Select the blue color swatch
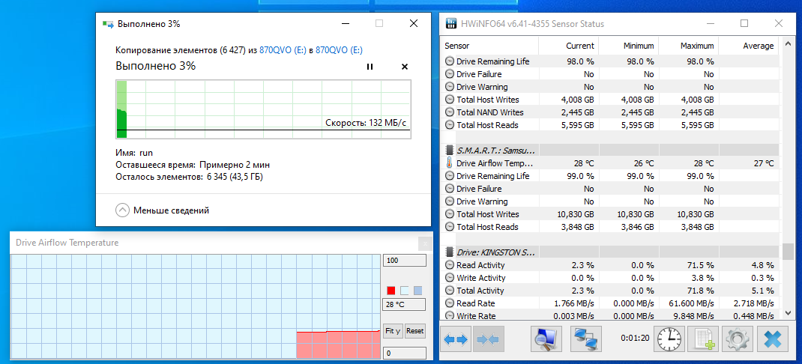 (418, 291)
